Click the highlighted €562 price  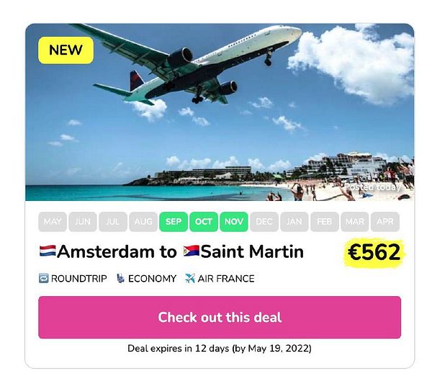[x=374, y=252]
